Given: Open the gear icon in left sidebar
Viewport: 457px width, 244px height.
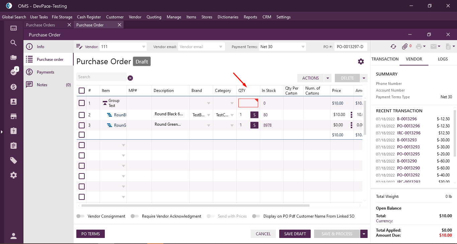Looking at the screenshot, I should pos(14,175).
